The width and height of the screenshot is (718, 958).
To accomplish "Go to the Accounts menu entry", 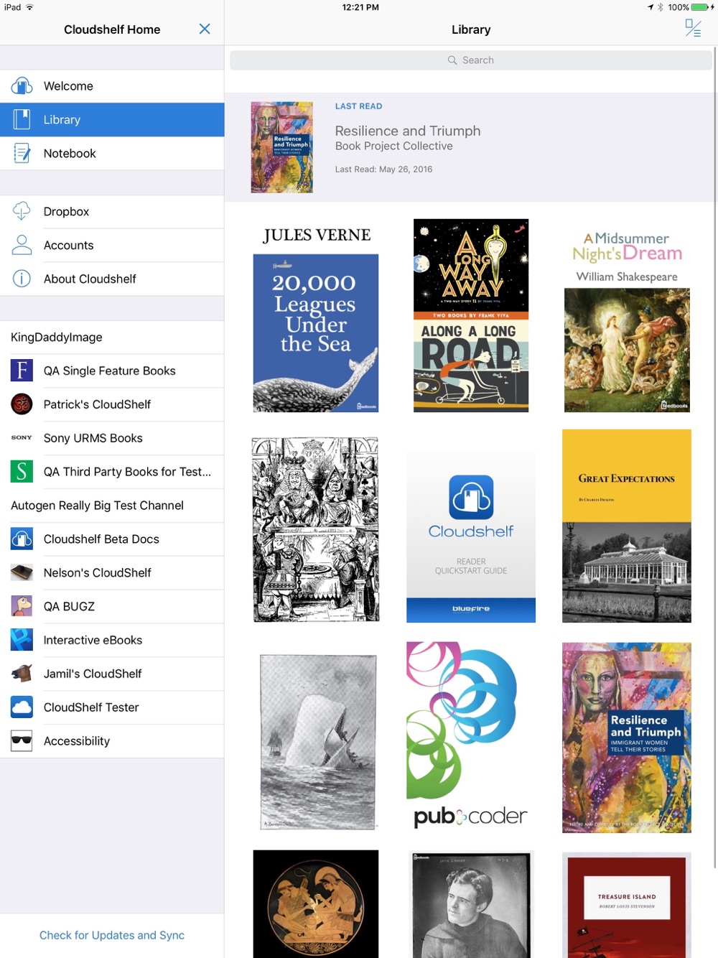I will coord(112,245).
